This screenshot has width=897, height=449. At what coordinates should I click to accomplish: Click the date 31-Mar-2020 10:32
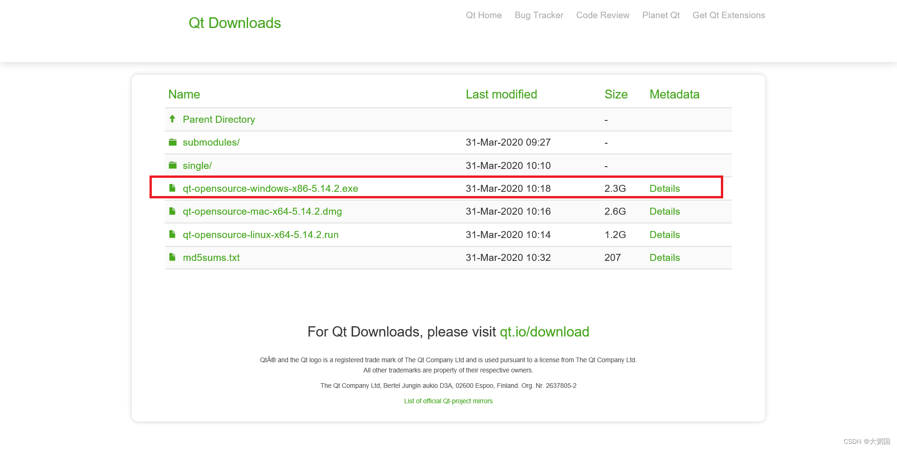click(508, 258)
